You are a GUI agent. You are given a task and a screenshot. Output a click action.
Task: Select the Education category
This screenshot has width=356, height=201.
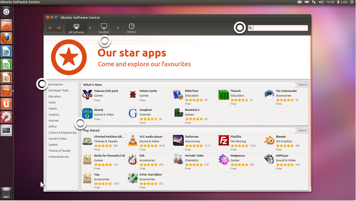(54, 97)
